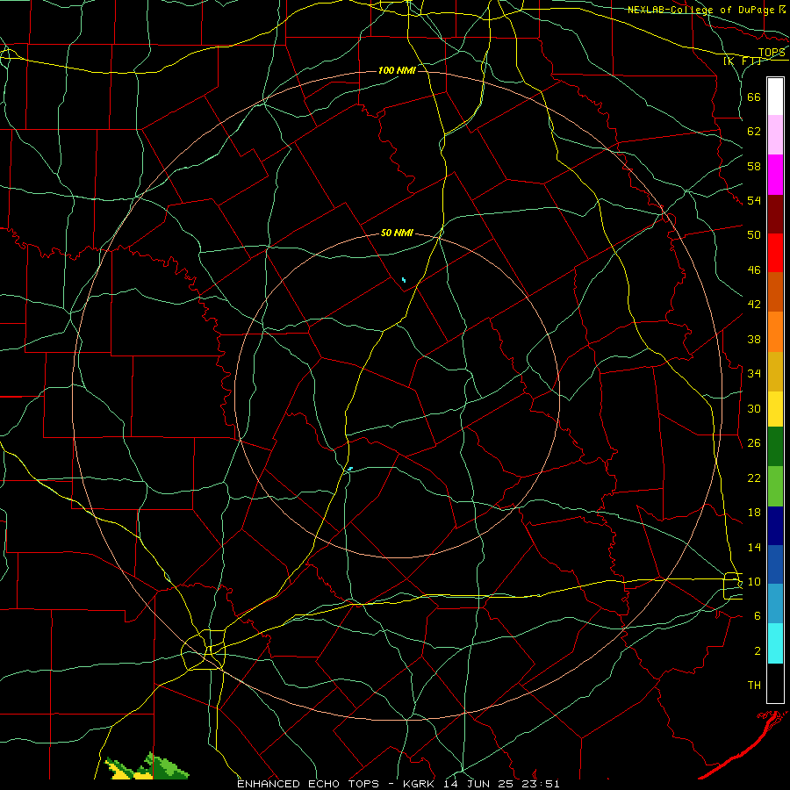Pick the cyan swatch in the scale
Image resolution: width=790 pixels, height=790 pixels.
(x=775, y=643)
